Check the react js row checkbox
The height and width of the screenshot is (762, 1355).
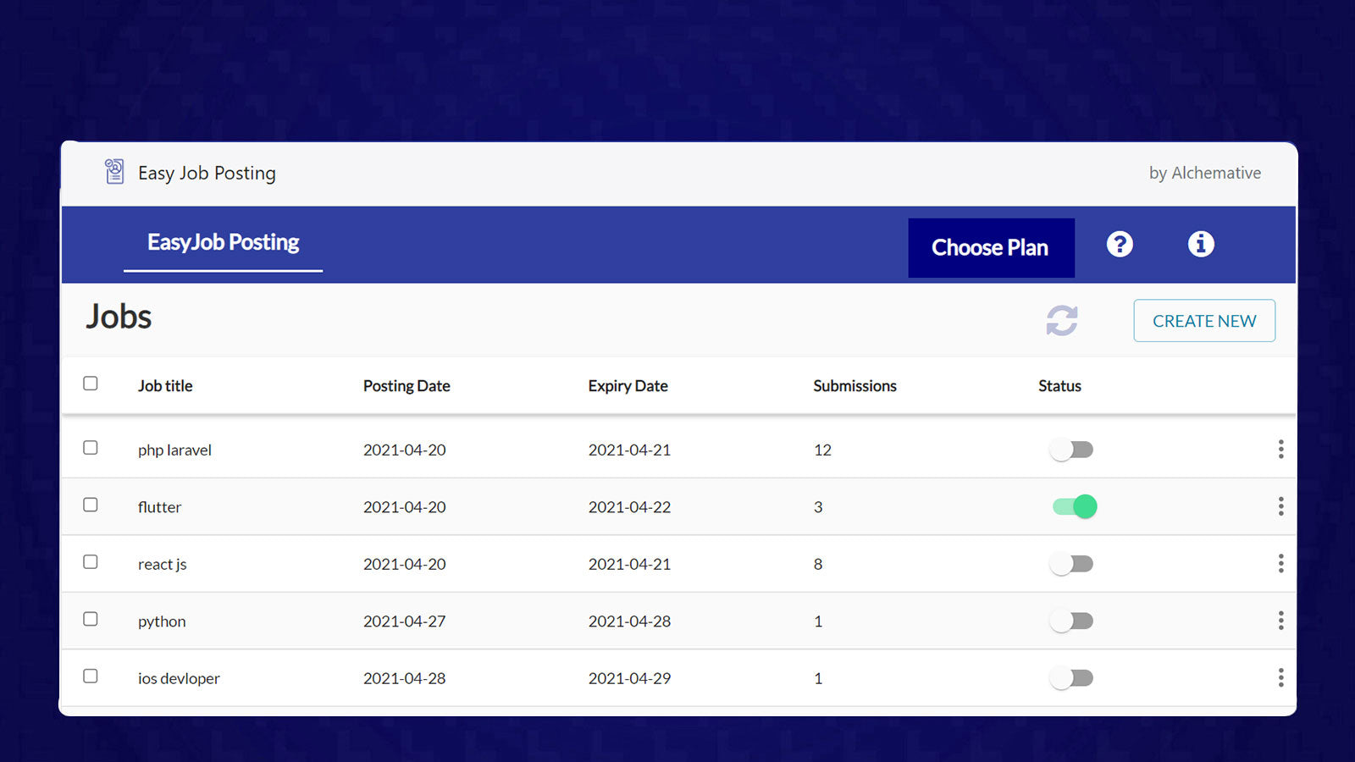tap(91, 562)
